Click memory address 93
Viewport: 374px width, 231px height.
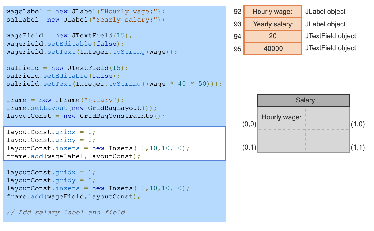[238, 24]
